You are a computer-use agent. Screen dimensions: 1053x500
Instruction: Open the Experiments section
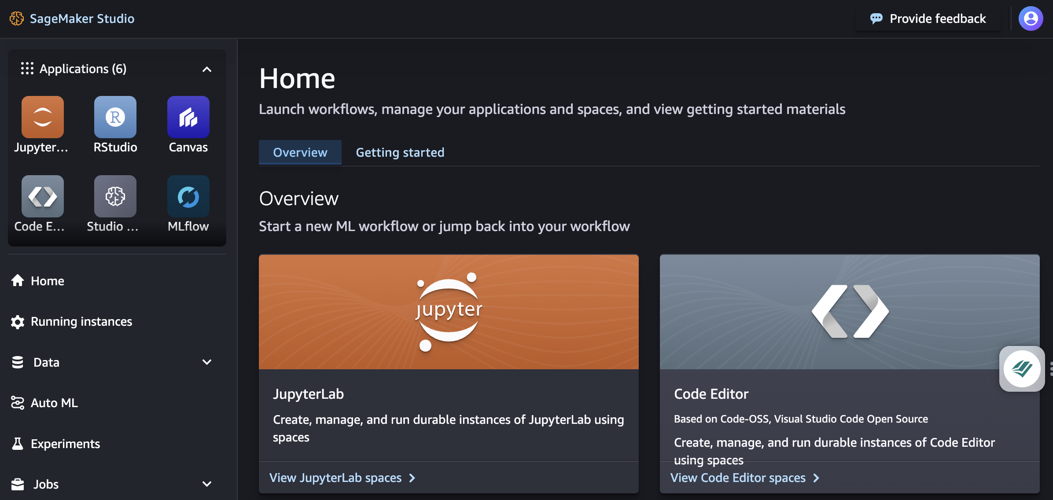pyautogui.click(x=65, y=443)
